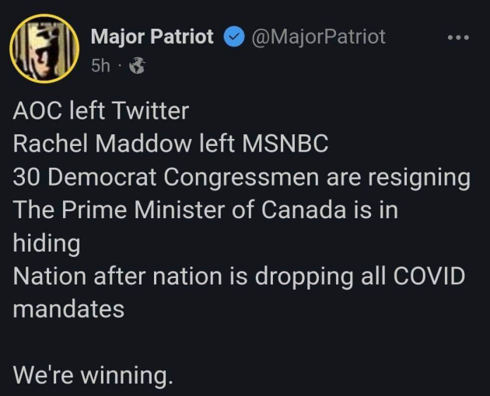Open the Major Patriot display name
Screen dimensions: 490x396
coord(152,36)
